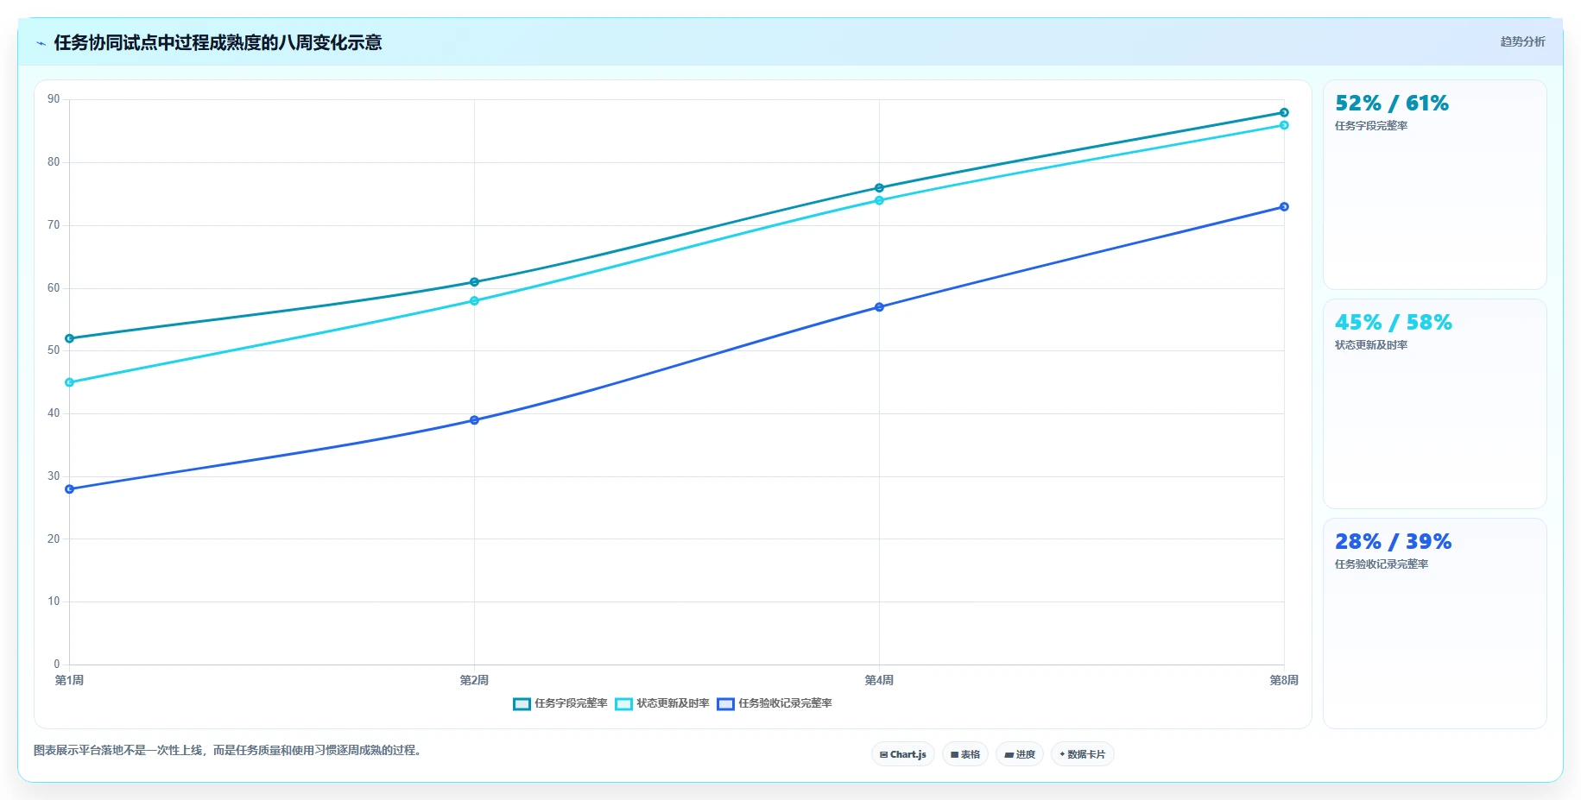
Task: Click the 任务字段完整率 point at 第4周 (76)
Action: (x=879, y=188)
